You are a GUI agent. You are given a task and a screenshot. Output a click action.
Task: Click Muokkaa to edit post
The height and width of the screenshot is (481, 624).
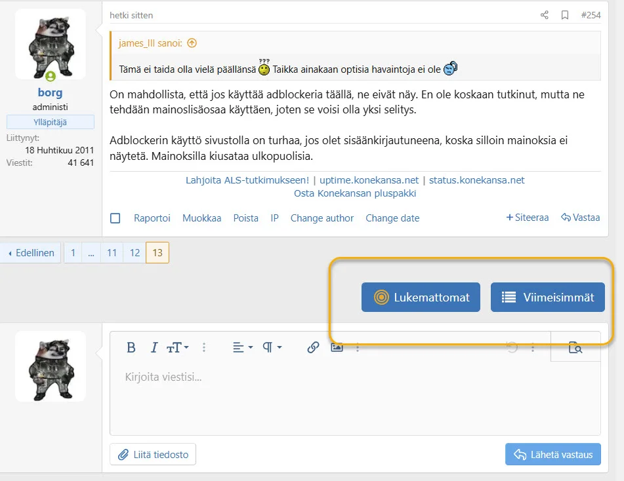[x=201, y=218]
